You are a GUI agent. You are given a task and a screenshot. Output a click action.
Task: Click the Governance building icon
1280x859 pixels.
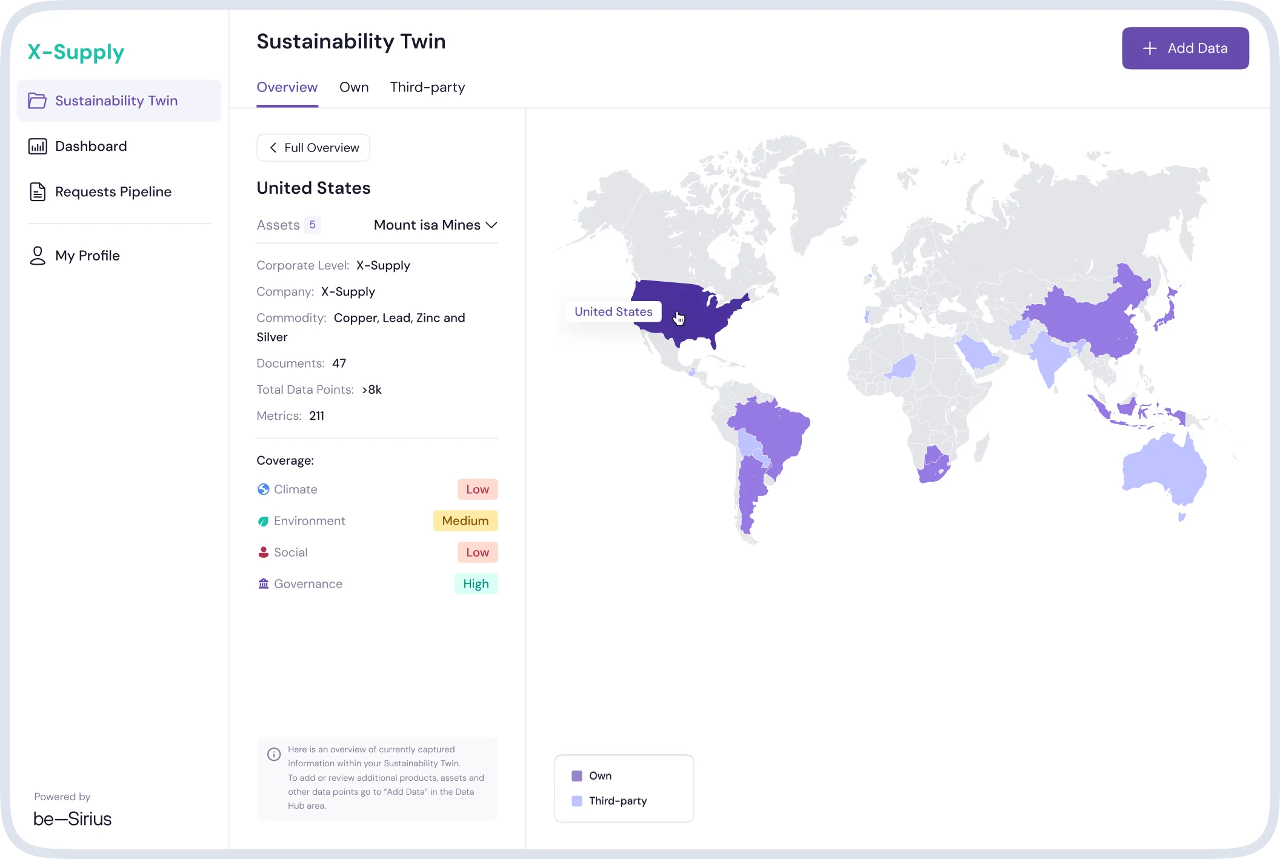click(263, 584)
